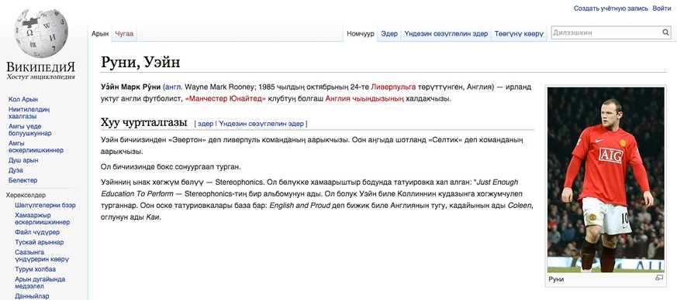Open the red Ливерпульга link

click(393, 87)
